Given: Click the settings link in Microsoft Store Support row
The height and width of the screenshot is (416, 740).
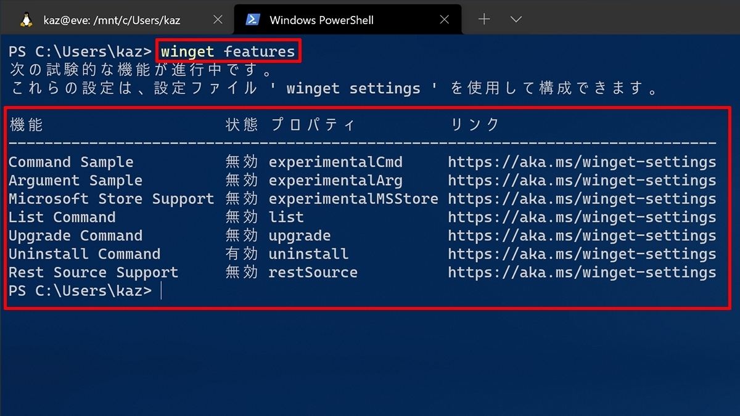Looking at the screenshot, I should [582, 199].
